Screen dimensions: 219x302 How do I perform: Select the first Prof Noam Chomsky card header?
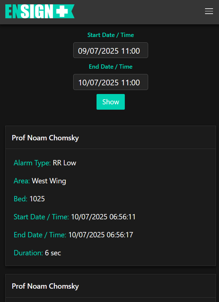[x=45, y=138]
